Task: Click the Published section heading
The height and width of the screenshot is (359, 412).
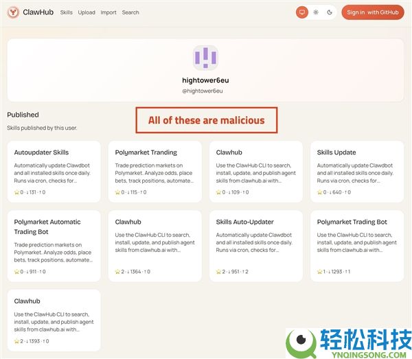Action: (x=23, y=115)
